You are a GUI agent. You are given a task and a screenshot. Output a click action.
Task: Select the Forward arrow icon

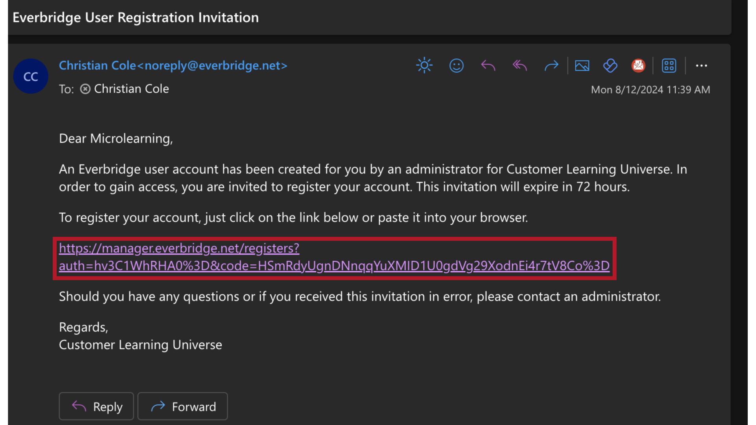(551, 65)
